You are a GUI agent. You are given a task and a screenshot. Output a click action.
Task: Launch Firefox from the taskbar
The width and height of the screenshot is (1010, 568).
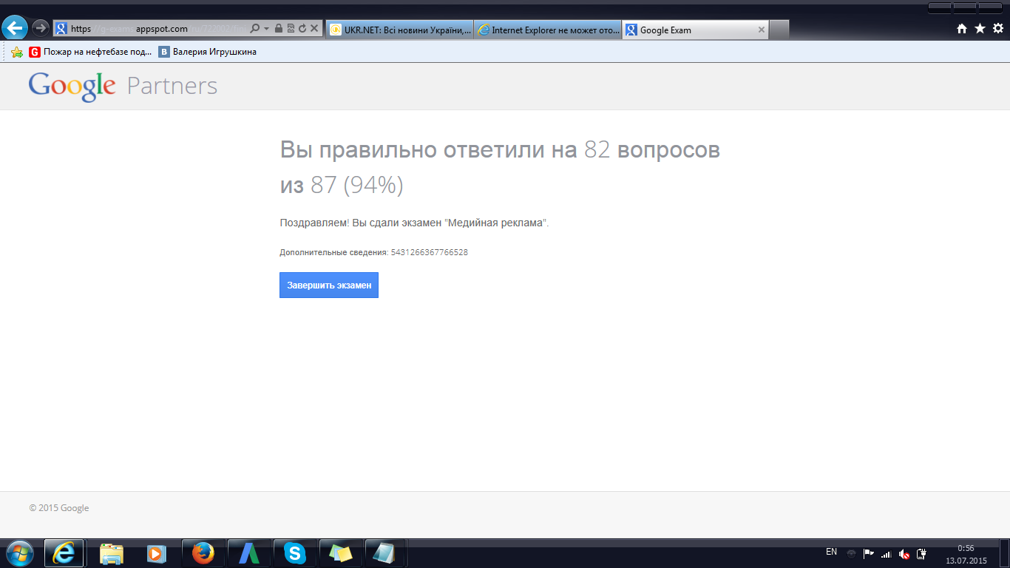203,553
